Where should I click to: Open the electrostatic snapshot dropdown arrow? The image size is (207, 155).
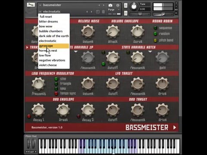(x=40, y=12)
